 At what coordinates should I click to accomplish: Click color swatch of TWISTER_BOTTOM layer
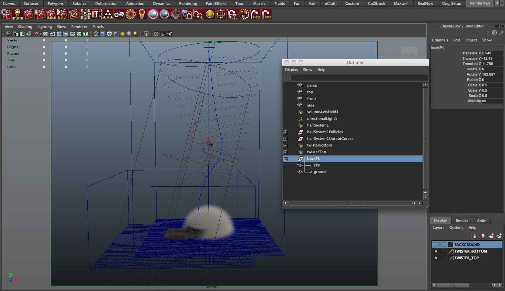tap(451, 251)
